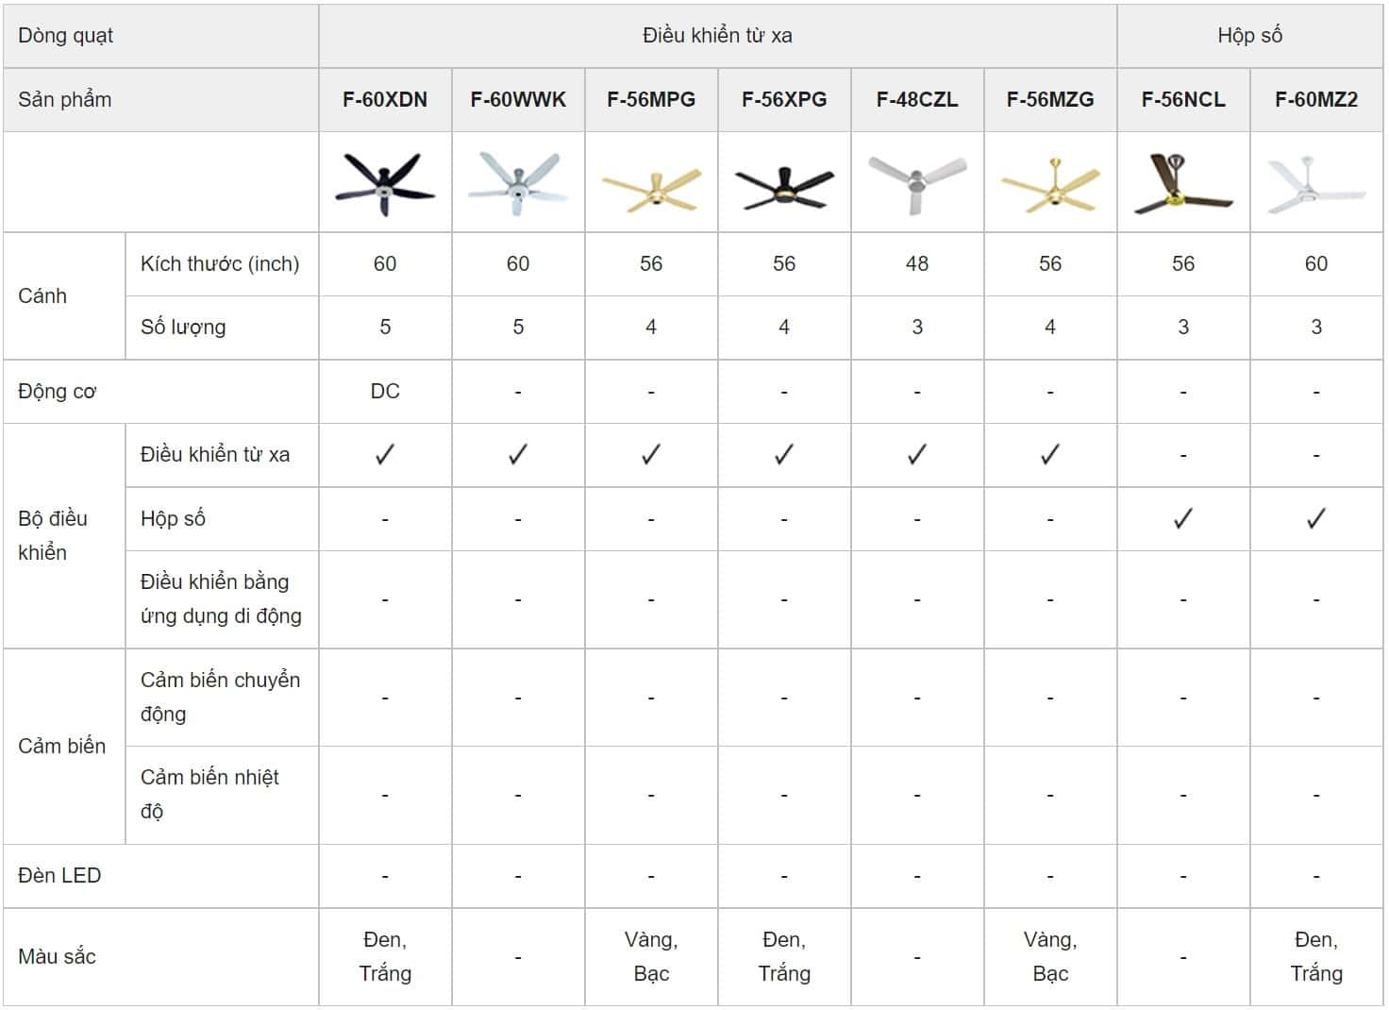This screenshot has height=1010, width=1389.
Task: Click the F-60XDN remote control checkmark
Action: (385, 455)
